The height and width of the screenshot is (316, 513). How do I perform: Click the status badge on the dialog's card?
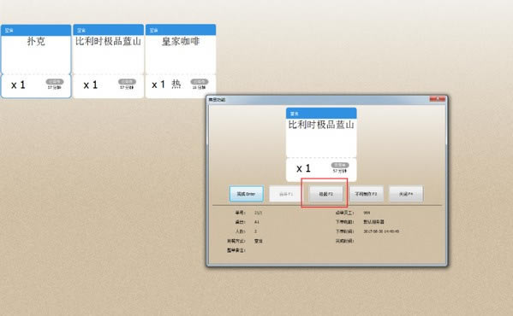340,165
